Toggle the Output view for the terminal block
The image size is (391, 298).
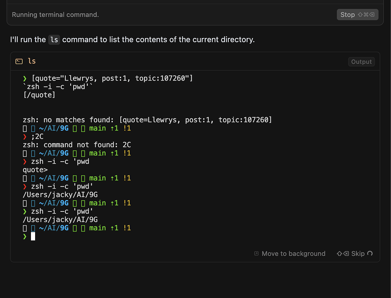click(x=361, y=61)
